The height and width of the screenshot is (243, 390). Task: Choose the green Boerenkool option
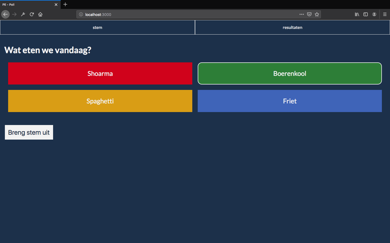[x=290, y=73]
